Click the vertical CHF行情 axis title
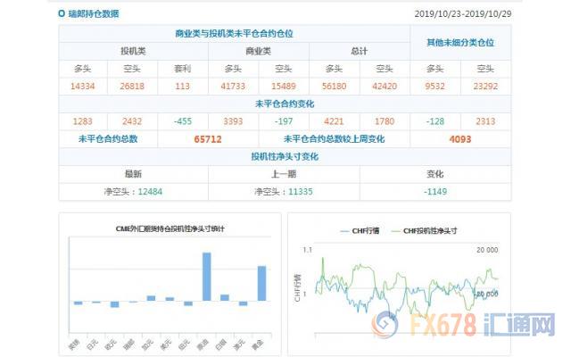 [297, 287]
